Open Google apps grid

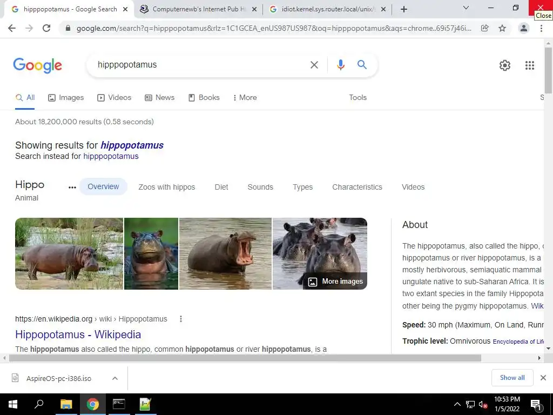point(530,65)
